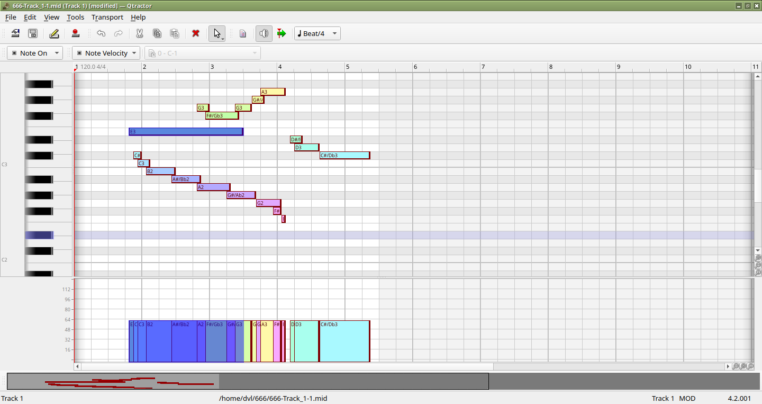Copy the selected notes
The width and height of the screenshot is (762, 404).
(157, 33)
